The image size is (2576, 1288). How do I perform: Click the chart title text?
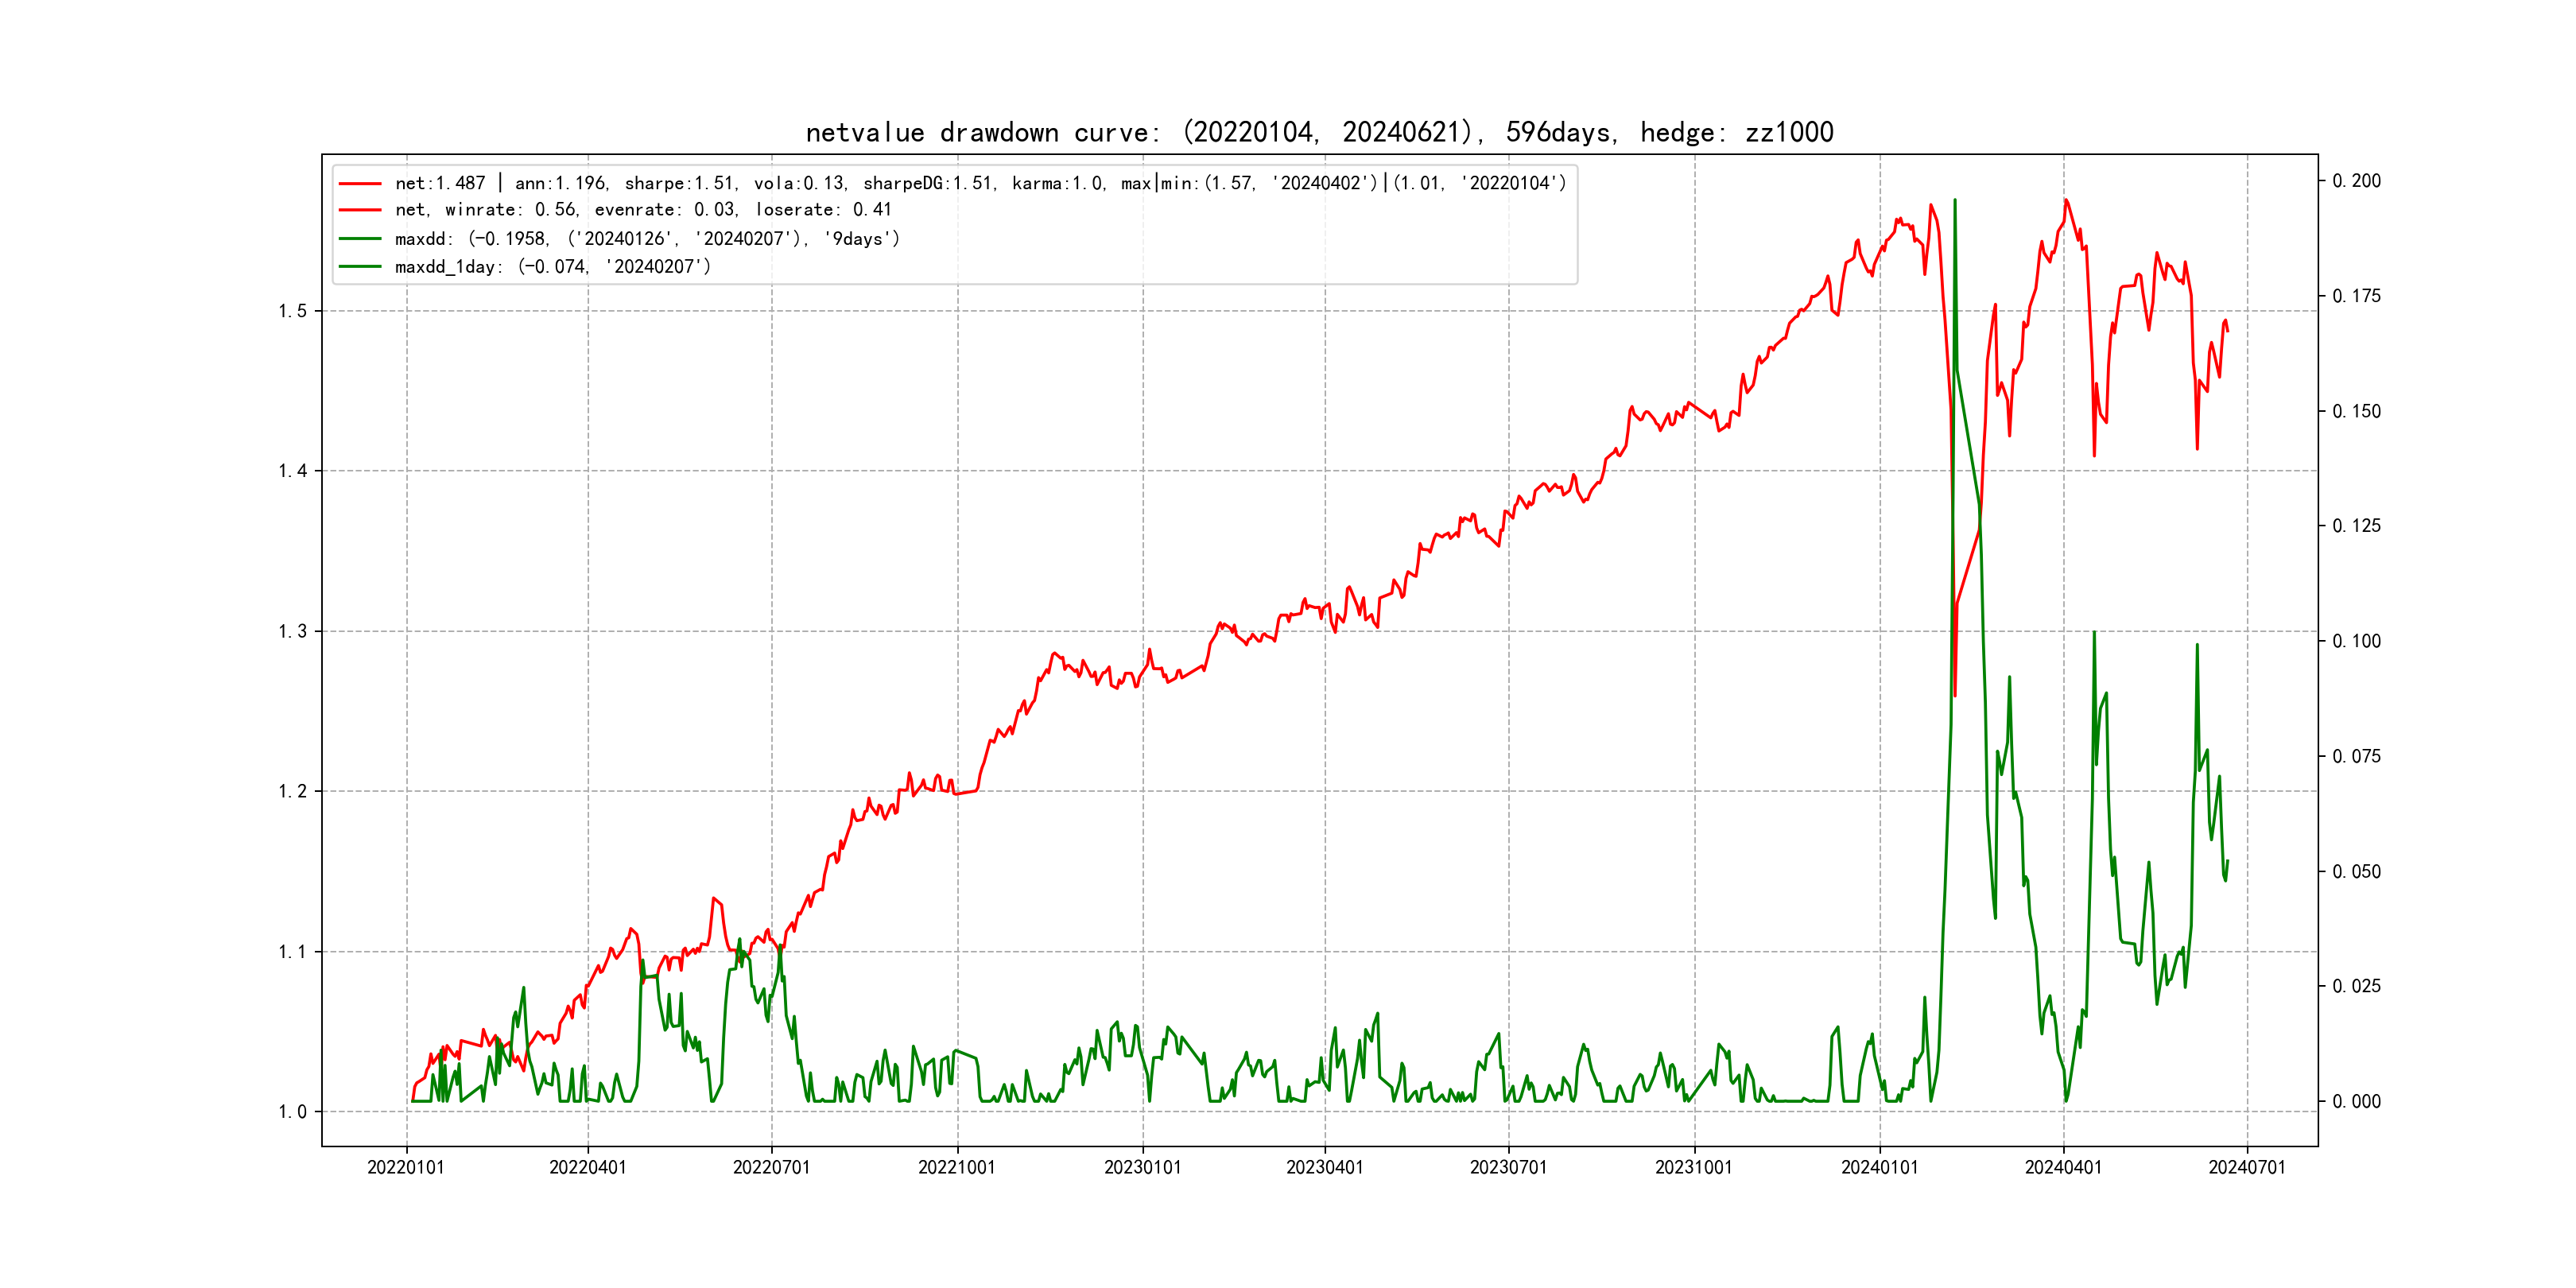point(1319,132)
